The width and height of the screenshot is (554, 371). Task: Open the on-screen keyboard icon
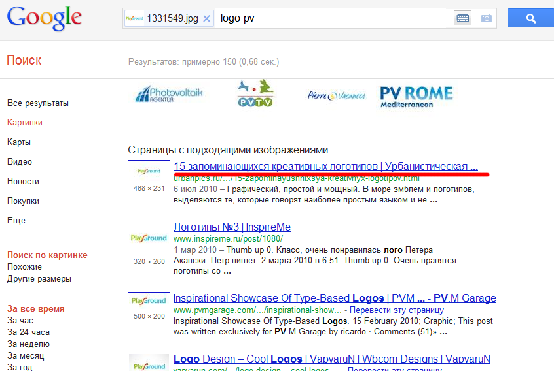tap(462, 18)
